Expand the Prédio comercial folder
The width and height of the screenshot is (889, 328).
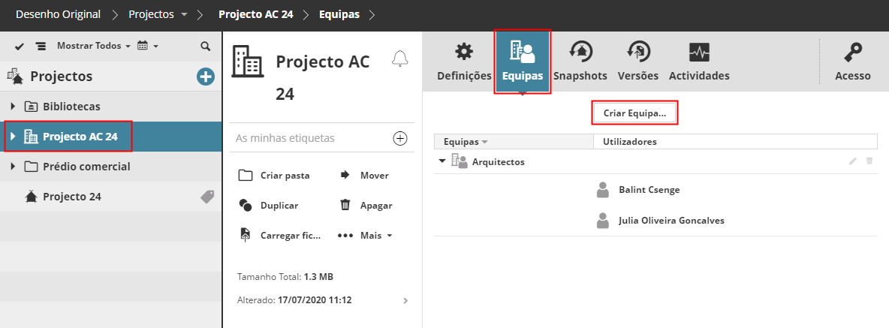pos(14,167)
